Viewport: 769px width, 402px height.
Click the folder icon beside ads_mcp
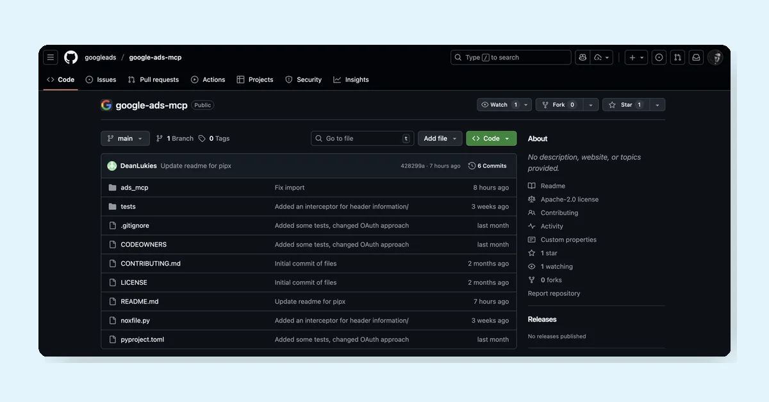[113, 188]
